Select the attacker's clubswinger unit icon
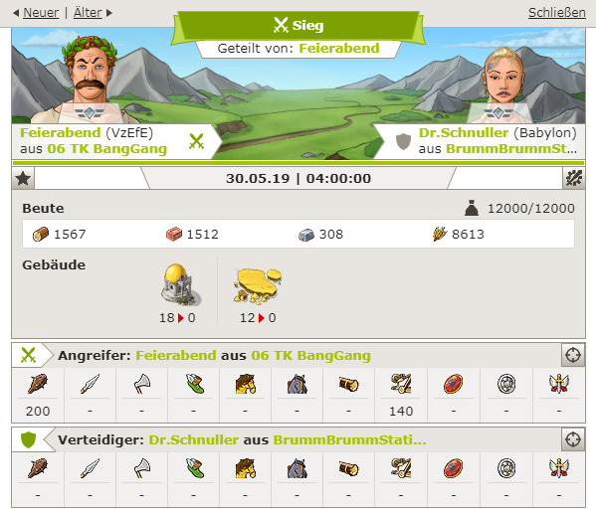Screen dimensions: 596x515 [38, 384]
